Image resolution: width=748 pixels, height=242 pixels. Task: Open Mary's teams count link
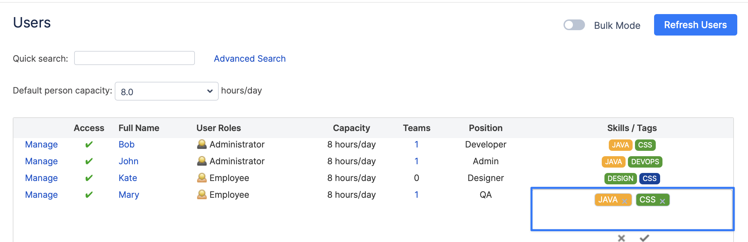click(416, 195)
